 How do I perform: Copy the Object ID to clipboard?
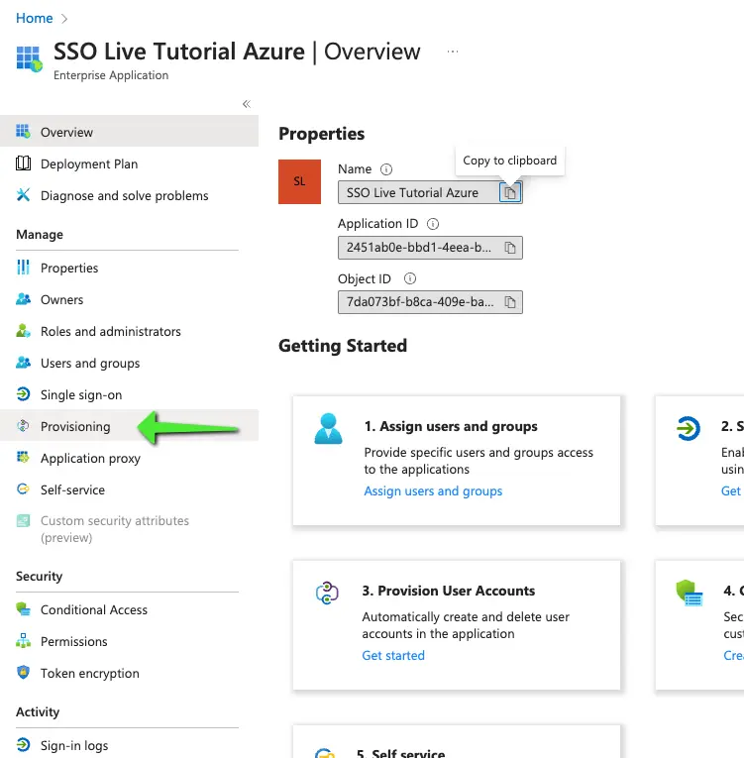pyautogui.click(x=510, y=302)
